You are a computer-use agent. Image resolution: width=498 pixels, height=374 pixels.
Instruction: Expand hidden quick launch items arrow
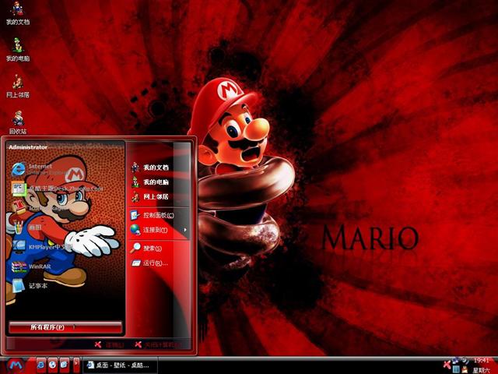76,365
